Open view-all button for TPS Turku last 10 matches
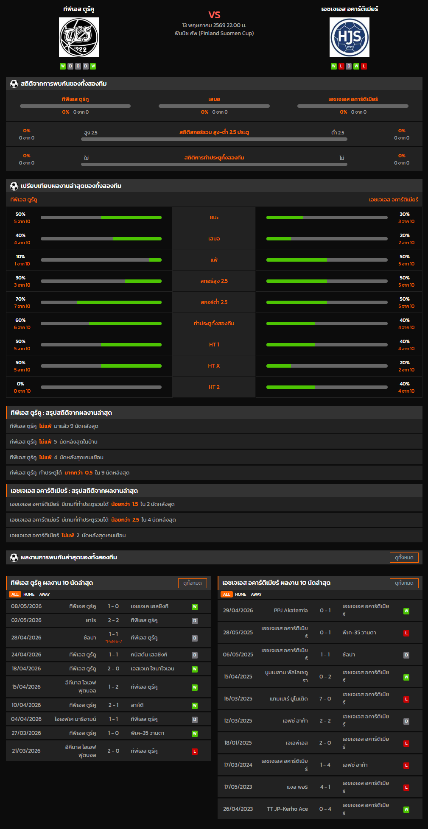The height and width of the screenshot is (829, 428). point(193,583)
